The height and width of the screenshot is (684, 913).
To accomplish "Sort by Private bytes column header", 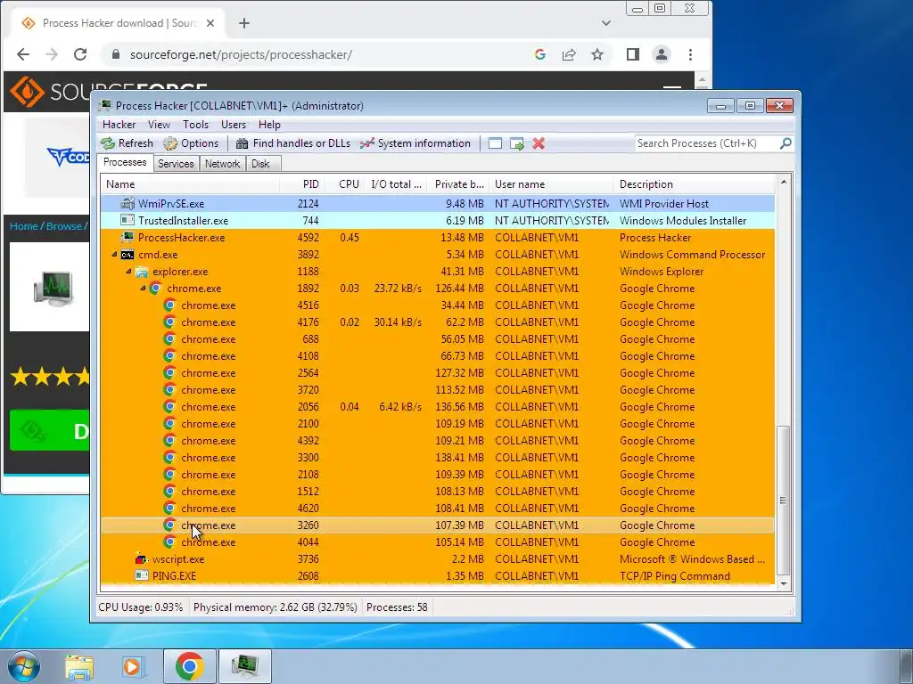I will pos(459,183).
